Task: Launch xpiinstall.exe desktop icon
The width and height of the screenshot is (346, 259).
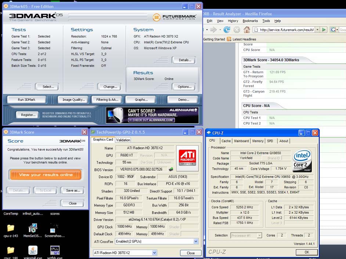Action: point(33,252)
